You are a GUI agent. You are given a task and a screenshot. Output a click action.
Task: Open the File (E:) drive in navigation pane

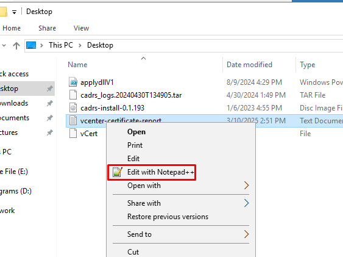pyautogui.click(x=14, y=172)
